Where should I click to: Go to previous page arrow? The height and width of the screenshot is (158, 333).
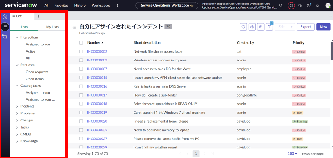[188, 154]
